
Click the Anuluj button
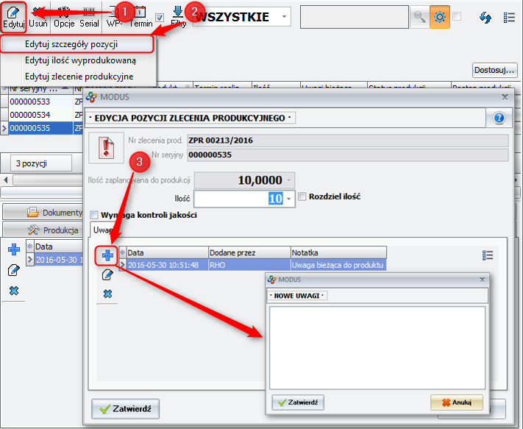point(457,403)
